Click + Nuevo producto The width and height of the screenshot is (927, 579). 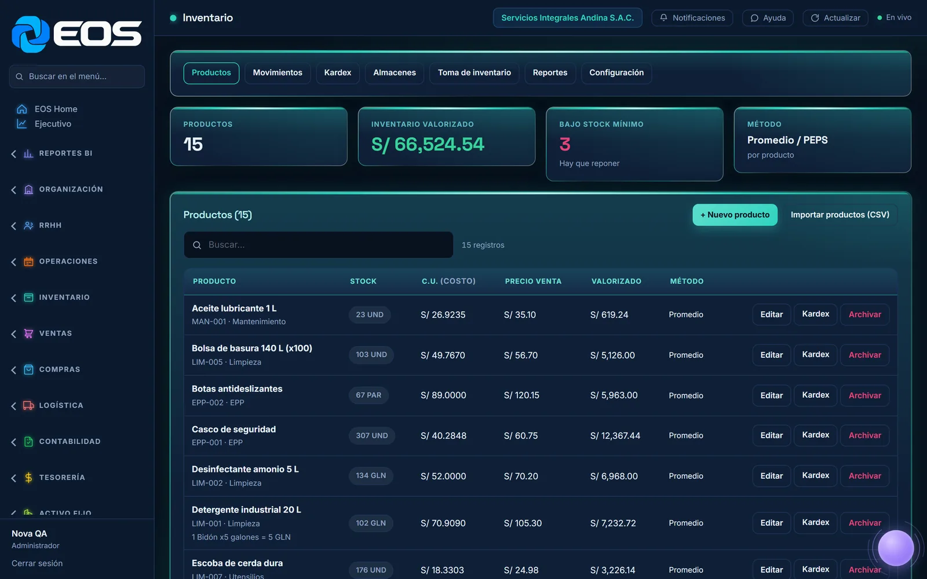(735, 215)
